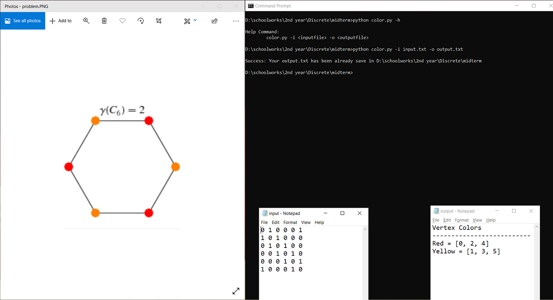
Task: Rotate problem.PNG with the rotate icon
Action: click(141, 20)
